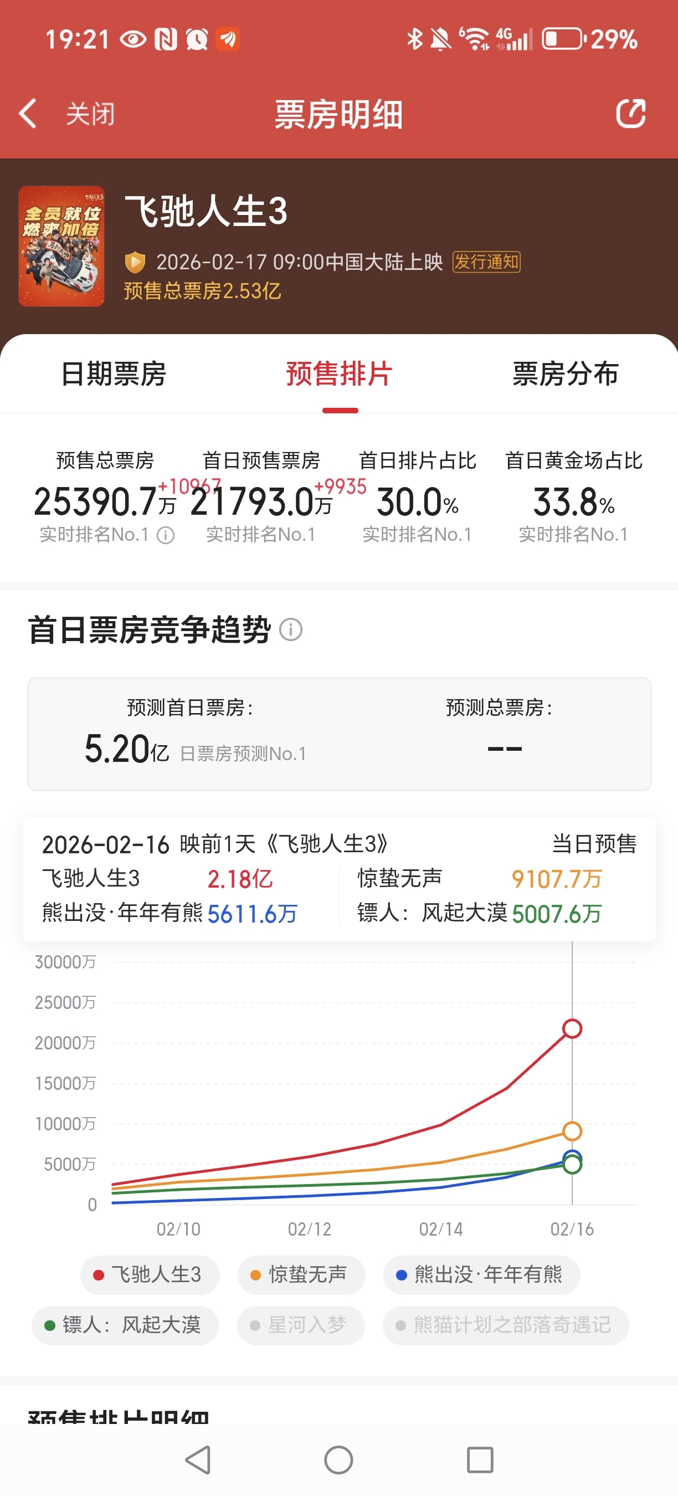Tap the orange app notification icon in the status bar
Image resolution: width=678 pixels, height=1496 pixels.
point(228,39)
